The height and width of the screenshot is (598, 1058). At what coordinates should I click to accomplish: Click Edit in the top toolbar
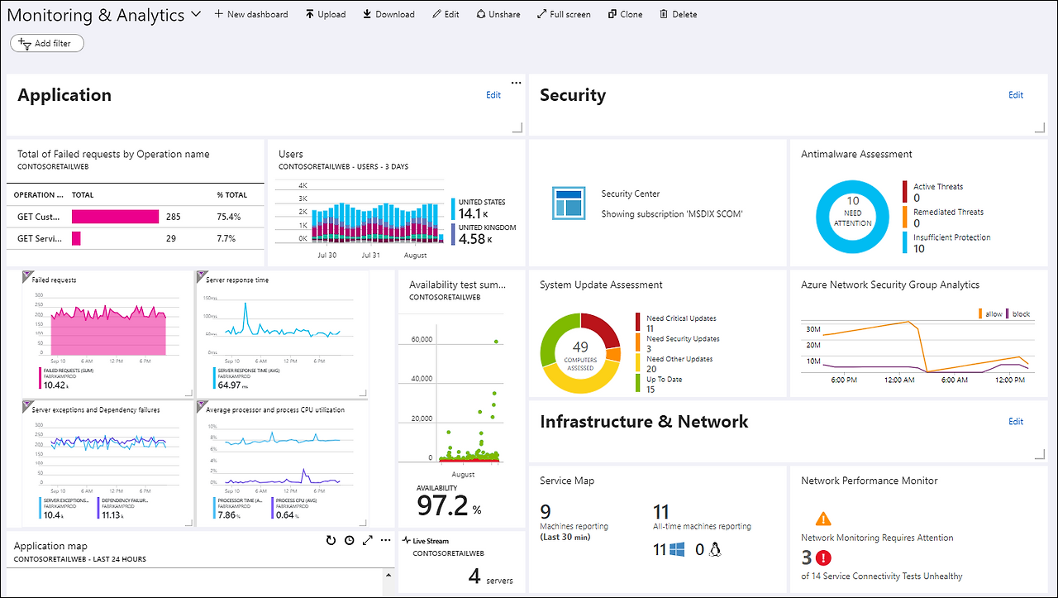(446, 14)
